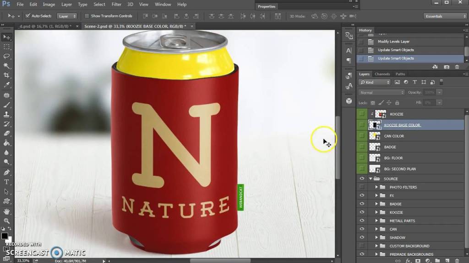The image size is (469, 263).
Task: Click the History panel camera snapshot icon
Action: tap(447, 67)
